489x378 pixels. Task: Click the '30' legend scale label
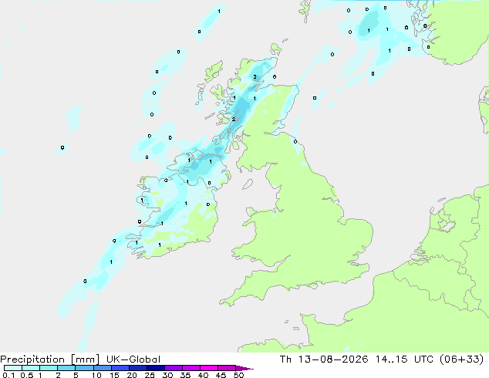pos(167,375)
